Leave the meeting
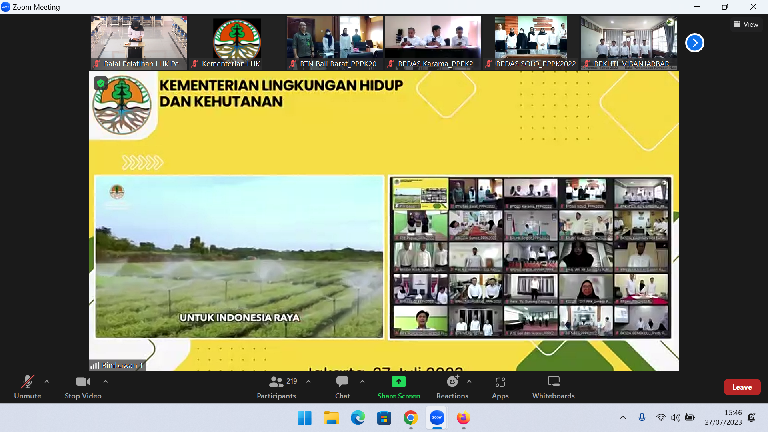Image resolution: width=768 pixels, height=432 pixels. [x=742, y=387]
